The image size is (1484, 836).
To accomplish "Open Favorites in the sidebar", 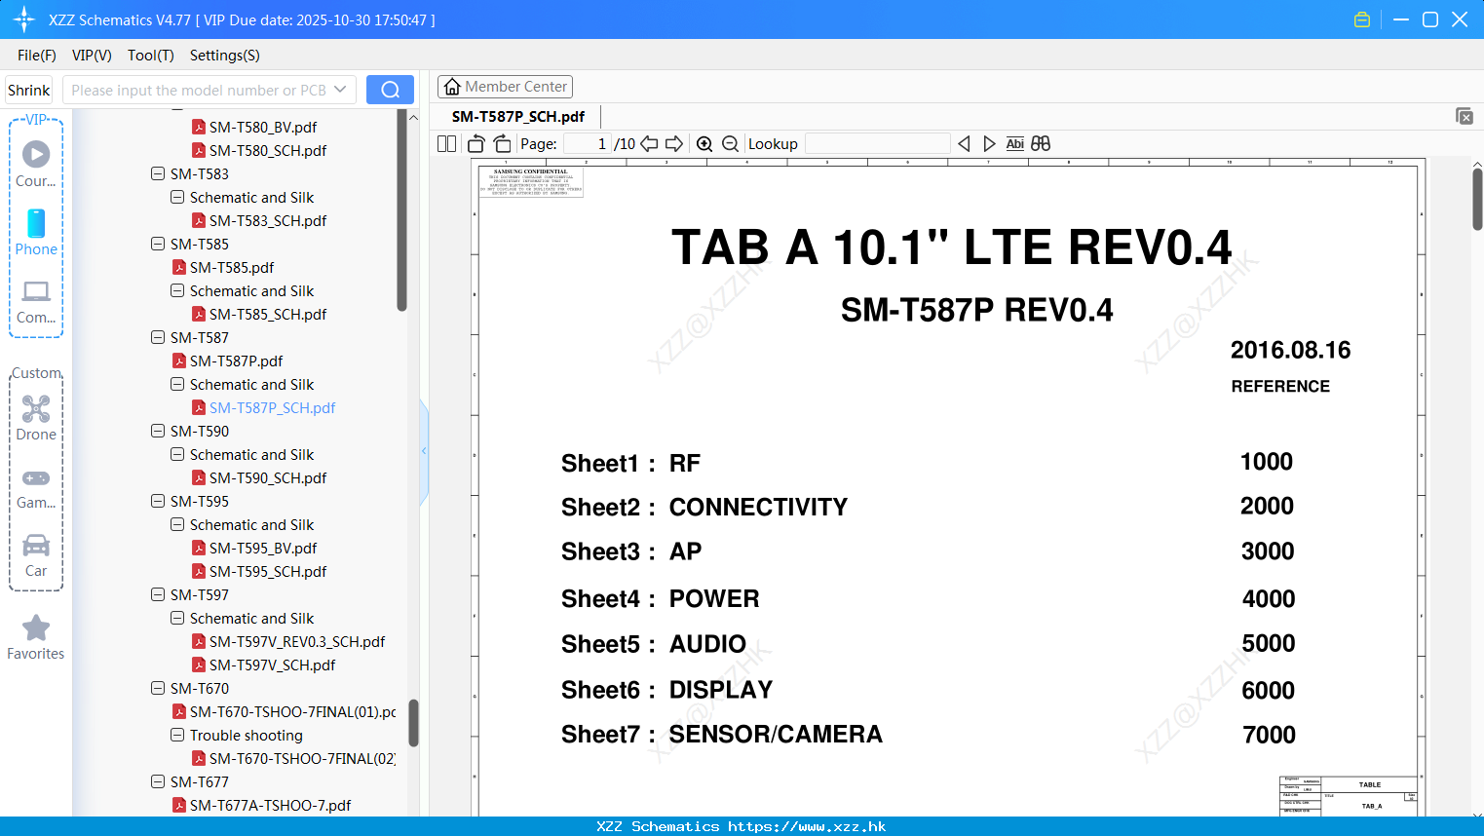I will 36,637.
